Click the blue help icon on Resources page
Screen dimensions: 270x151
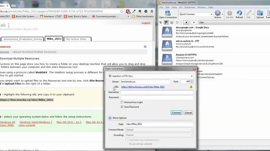point(145,47)
